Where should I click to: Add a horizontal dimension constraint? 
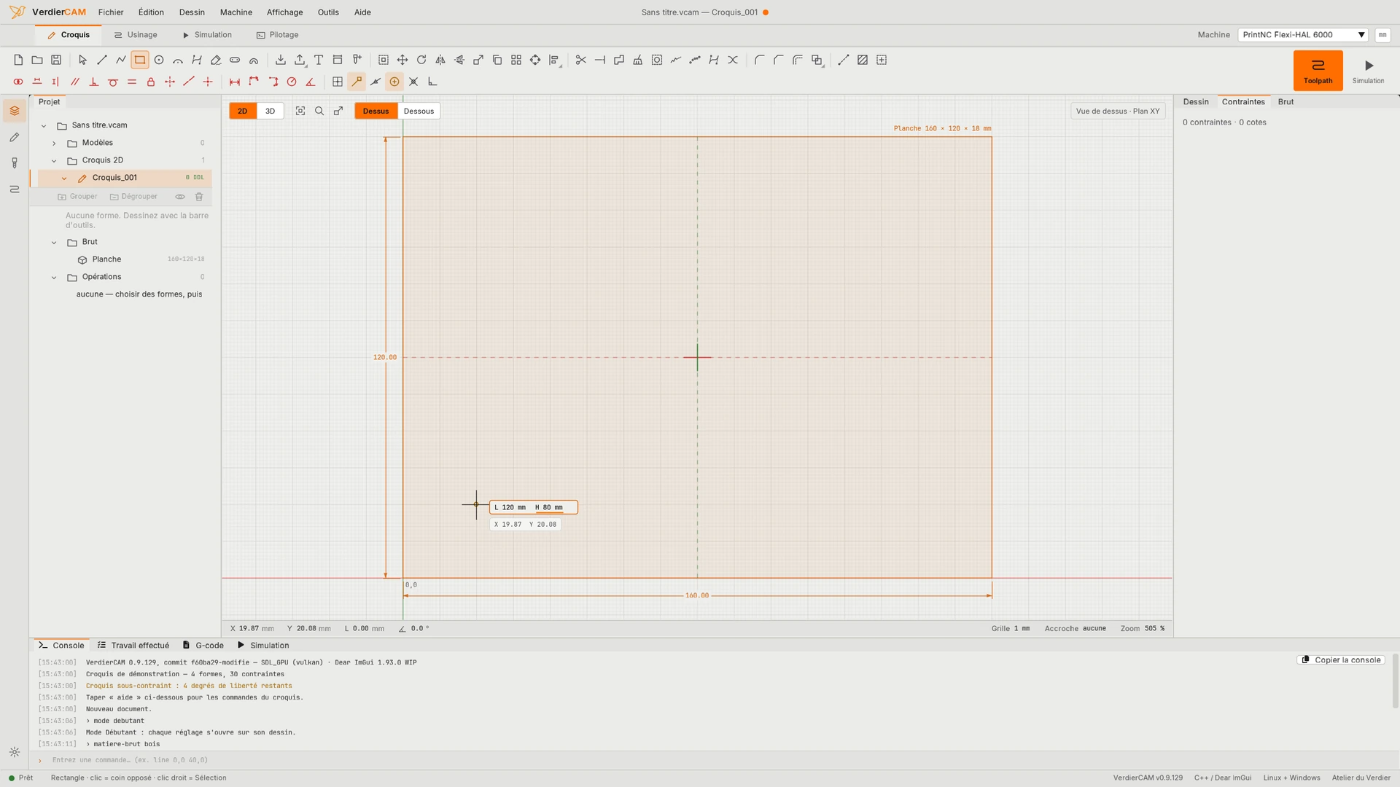click(x=235, y=82)
